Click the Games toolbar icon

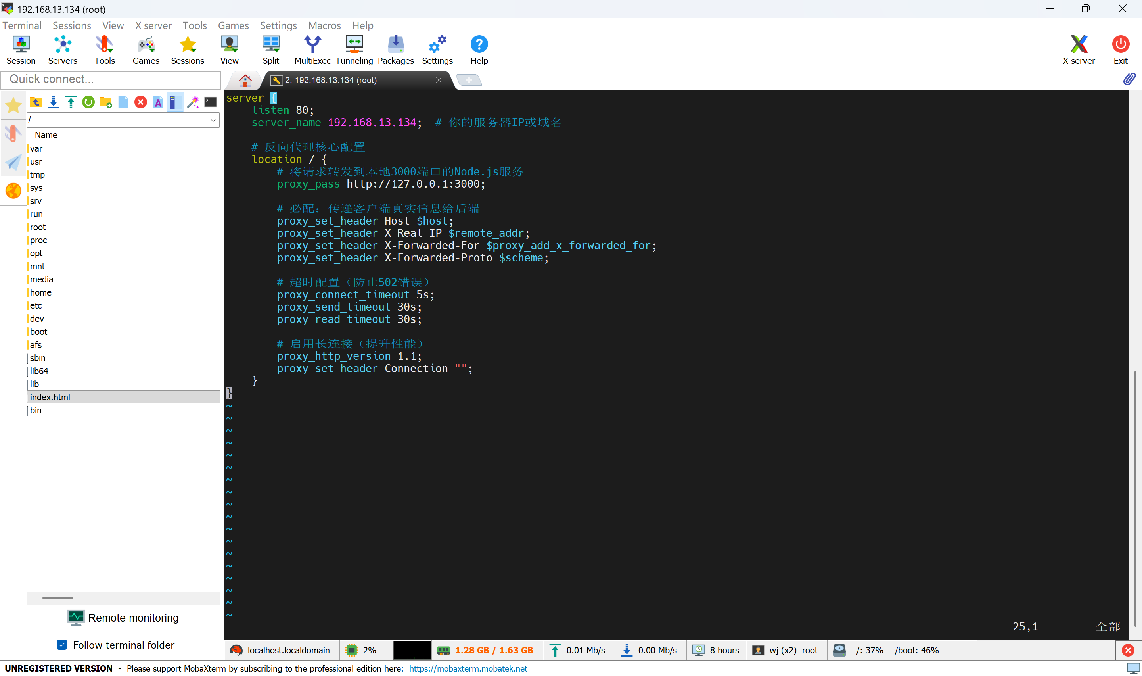(146, 50)
